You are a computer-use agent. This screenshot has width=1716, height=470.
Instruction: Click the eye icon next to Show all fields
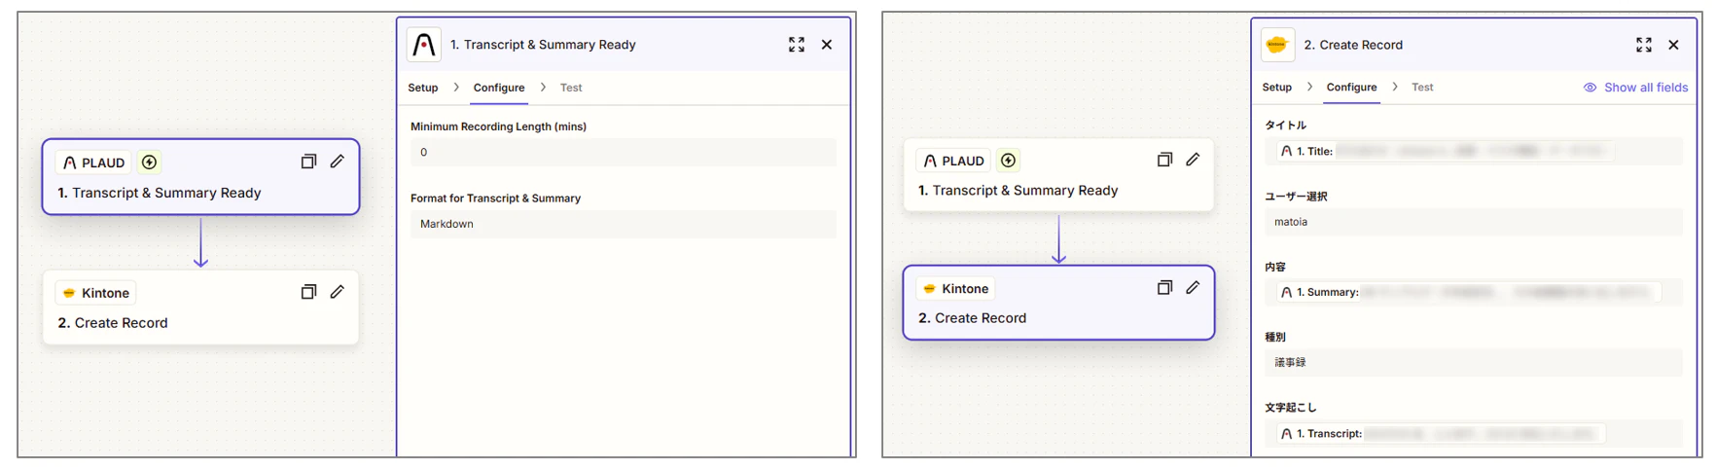pos(1591,88)
